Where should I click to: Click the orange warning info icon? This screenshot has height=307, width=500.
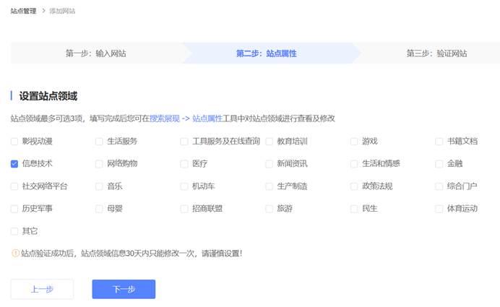tap(14, 253)
